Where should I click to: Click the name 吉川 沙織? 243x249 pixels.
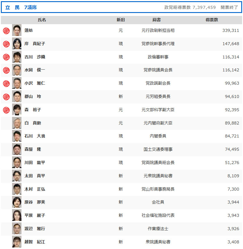[x=35, y=57]
